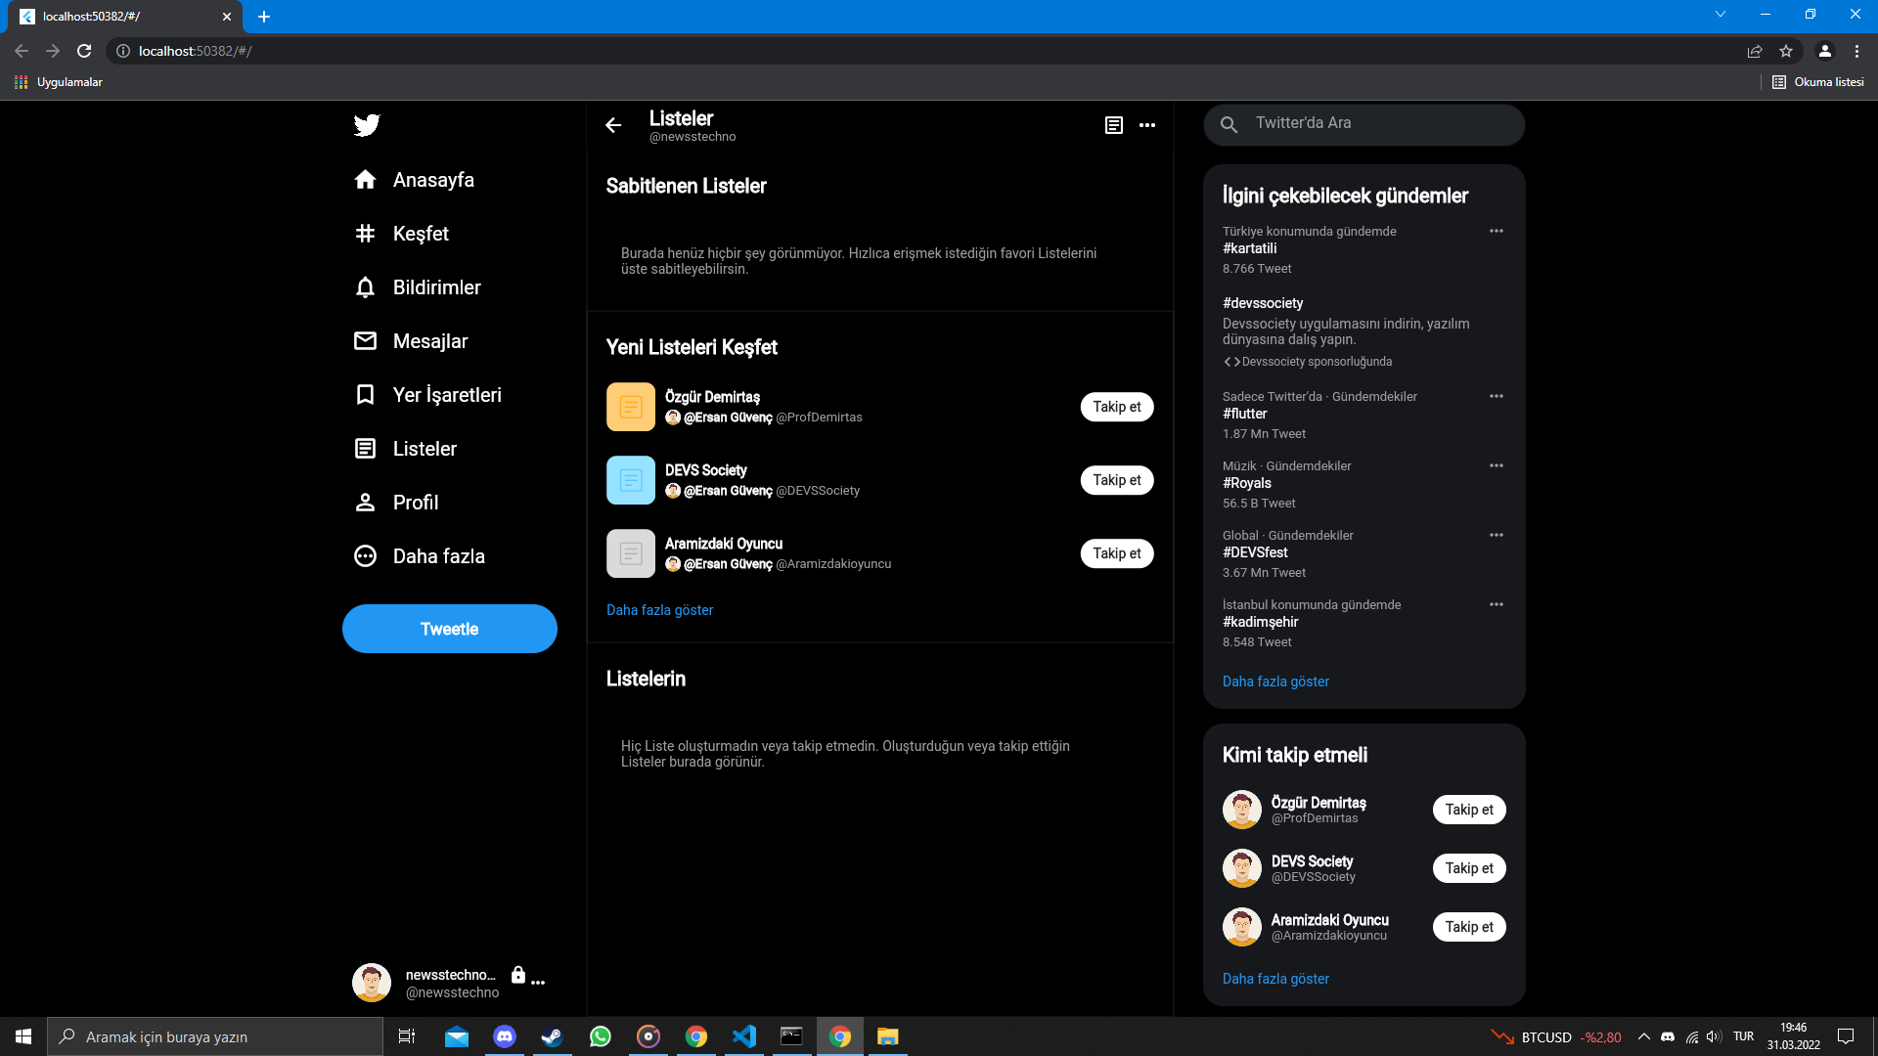The image size is (1878, 1056).
Task: Open a new browser tab
Action: point(264,17)
